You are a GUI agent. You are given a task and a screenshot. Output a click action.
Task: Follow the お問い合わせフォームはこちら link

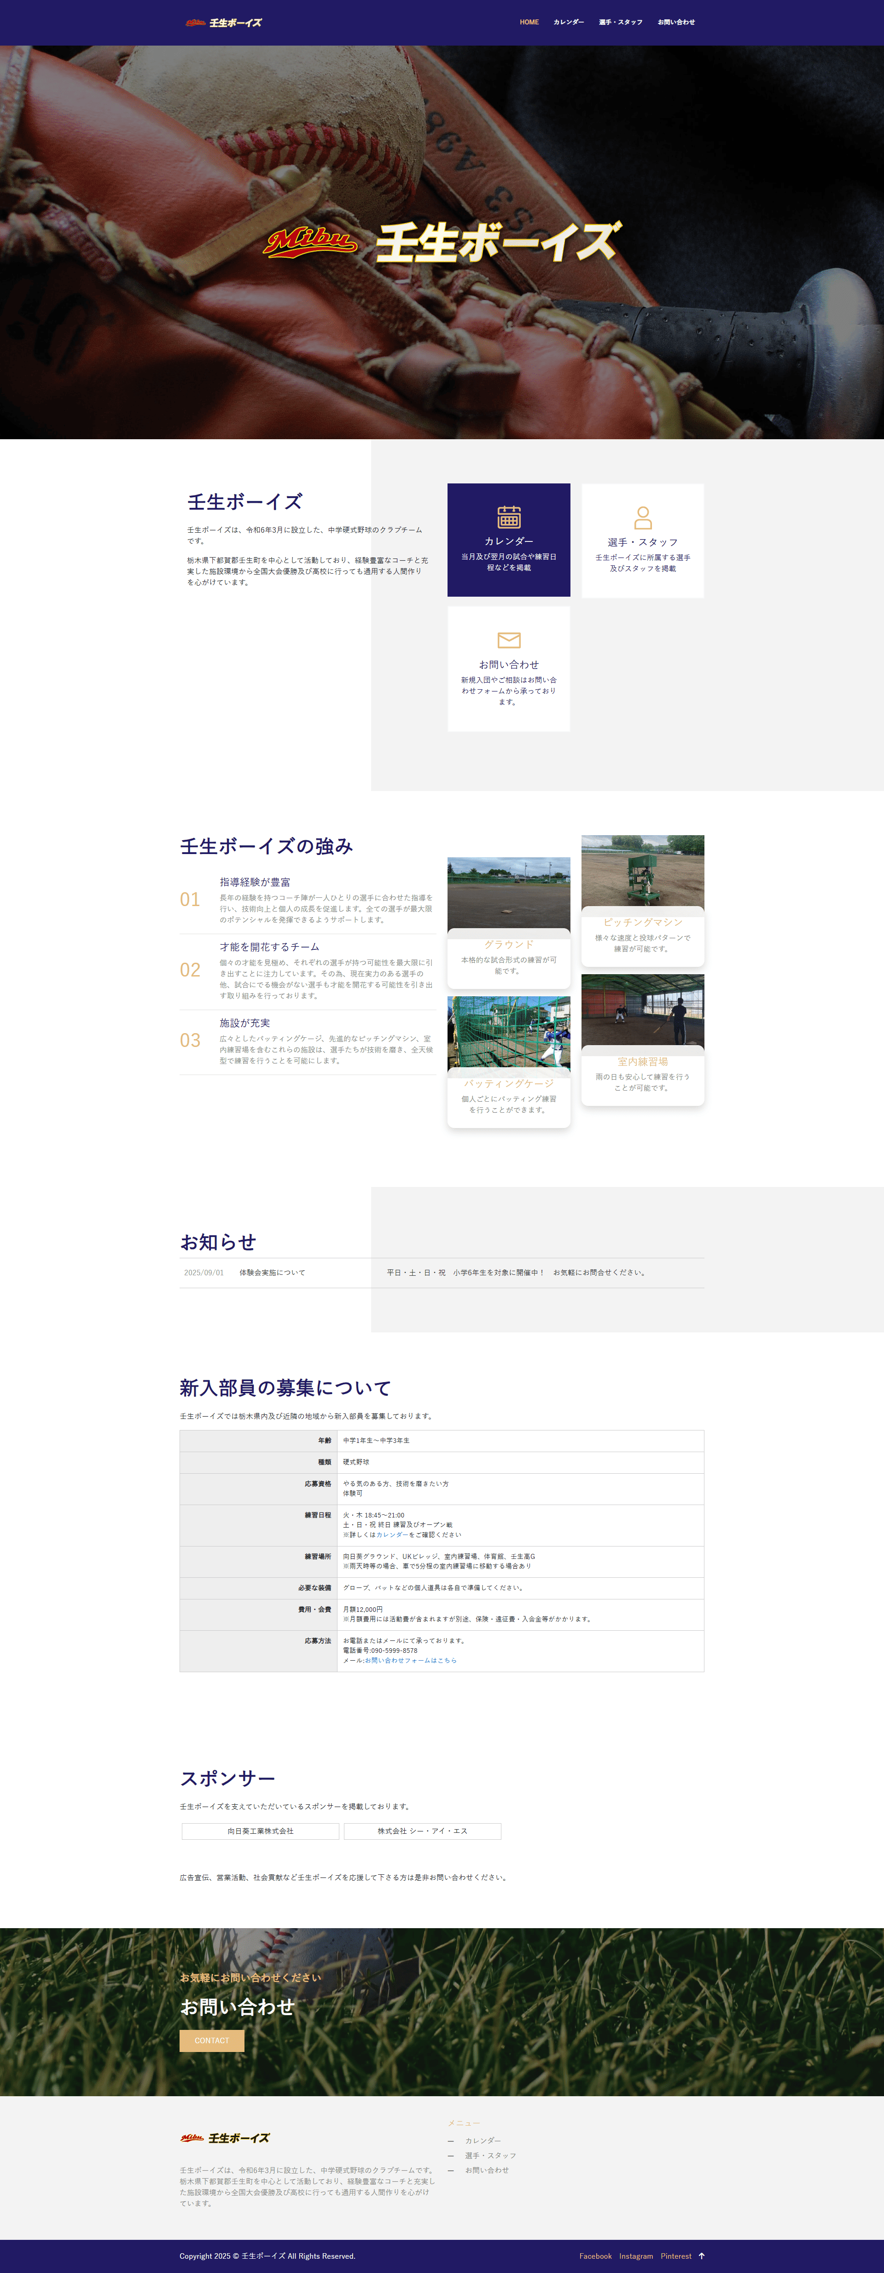[410, 1660]
